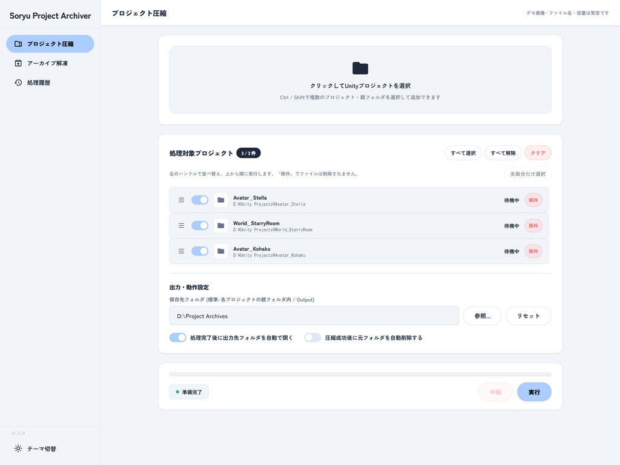Toggle off the World_StarryRoom project switch
Viewport: 620px width, 465px height.
click(x=200, y=225)
